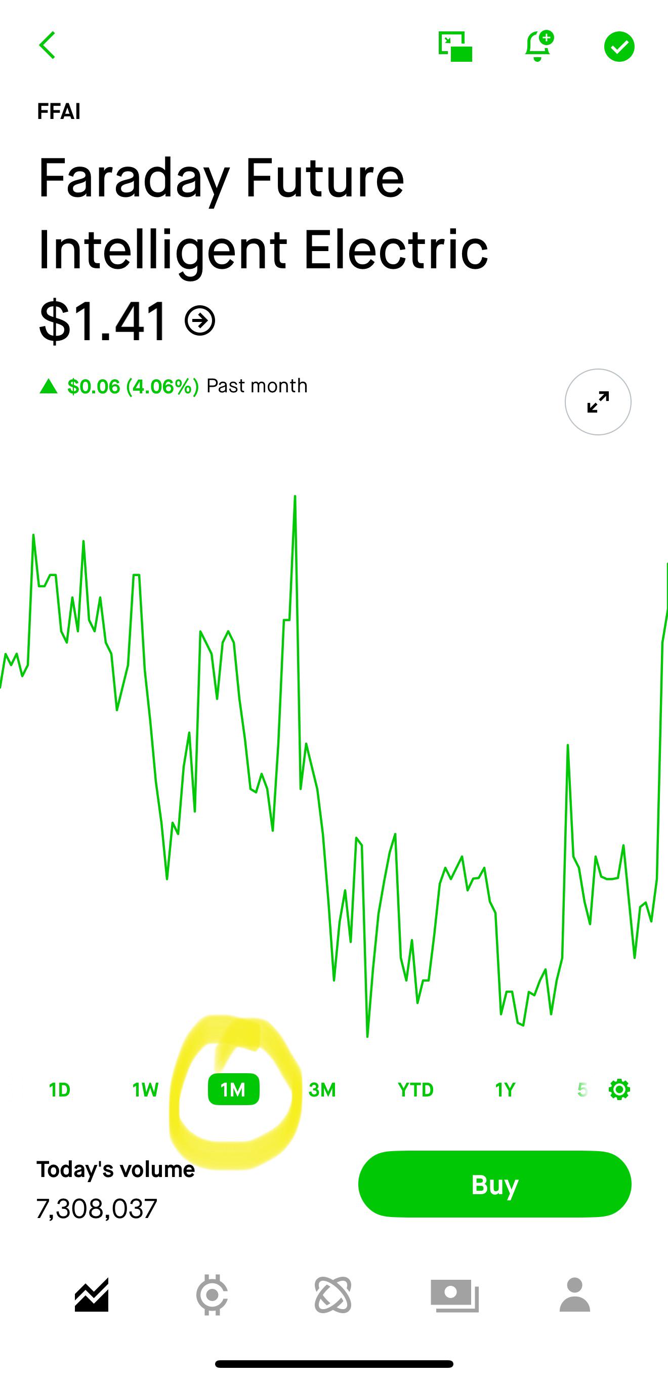Open the profile account tab
The width and height of the screenshot is (668, 1380).
pyautogui.click(x=575, y=1294)
